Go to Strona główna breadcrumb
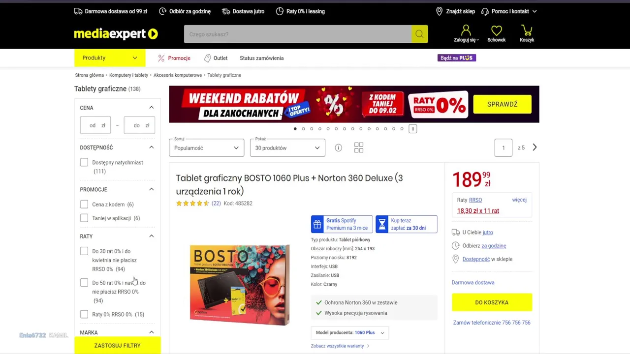The width and height of the screenshot is (630, 354). tap(90, 75)
